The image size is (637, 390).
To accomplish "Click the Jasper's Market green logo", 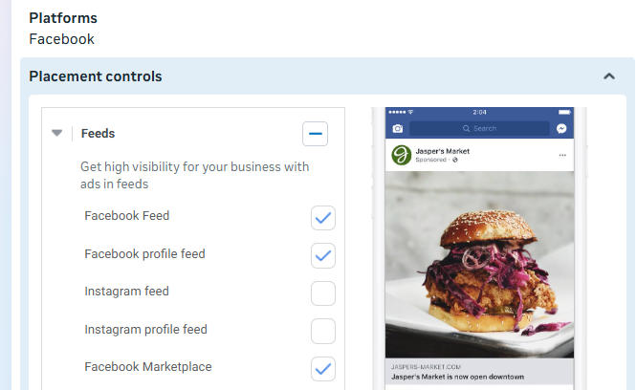I will 402,155.
